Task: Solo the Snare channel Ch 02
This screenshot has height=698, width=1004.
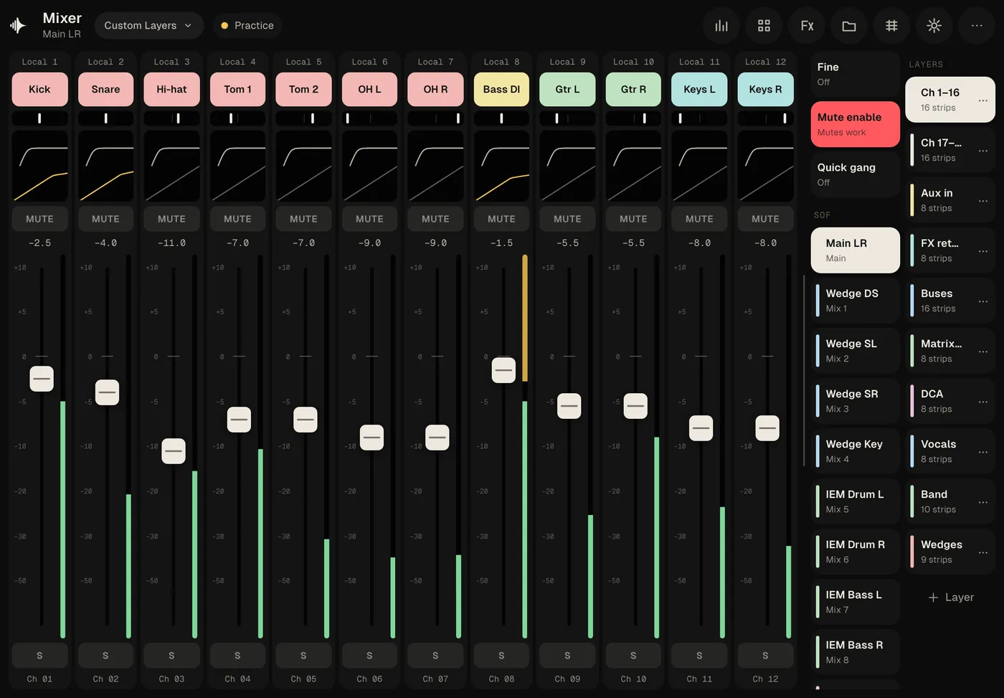Action: point(105,656)
